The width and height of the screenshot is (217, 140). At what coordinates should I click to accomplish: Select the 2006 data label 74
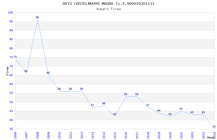[15, 57]
